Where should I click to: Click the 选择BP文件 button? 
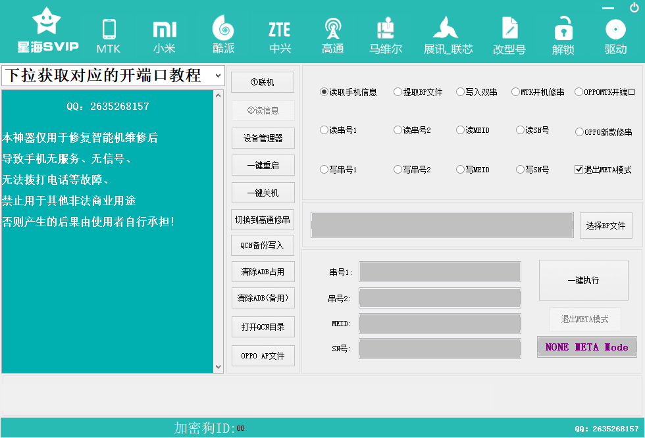pyautogui.click(x=606, y=226)
